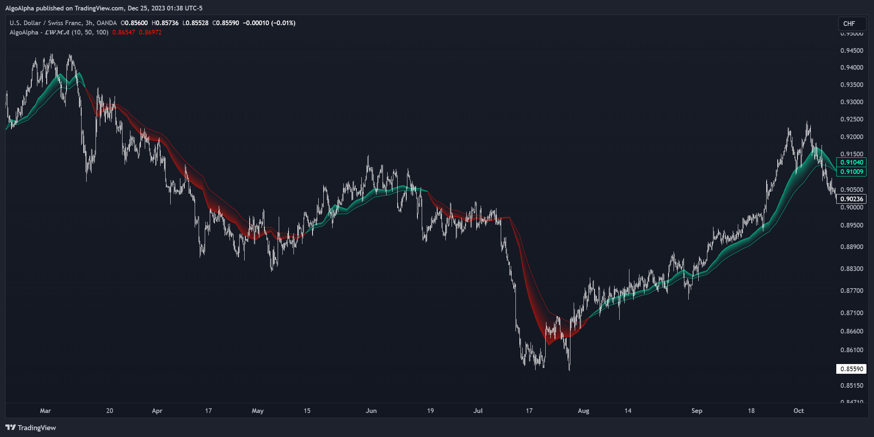Click the indicator value 0.86972
This screenshot has height=437, width=874.
click(x=150, y=32)
